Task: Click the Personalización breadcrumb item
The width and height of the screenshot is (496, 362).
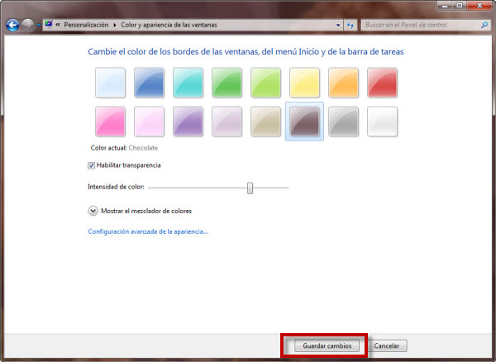Action: 86,26
